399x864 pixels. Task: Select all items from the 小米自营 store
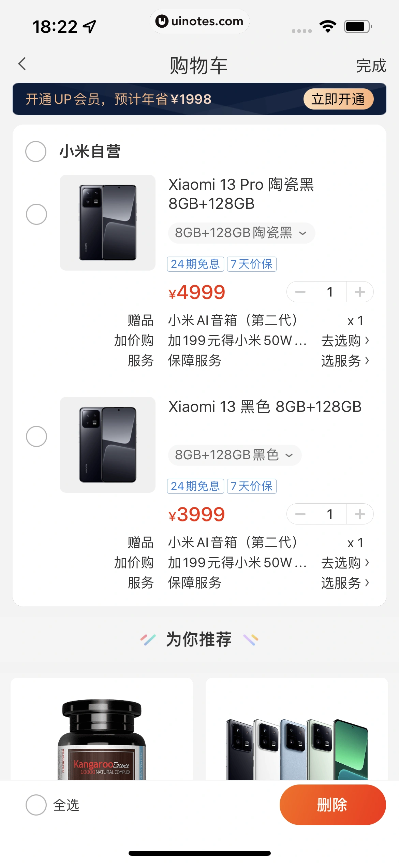click(x=36, y=152)
